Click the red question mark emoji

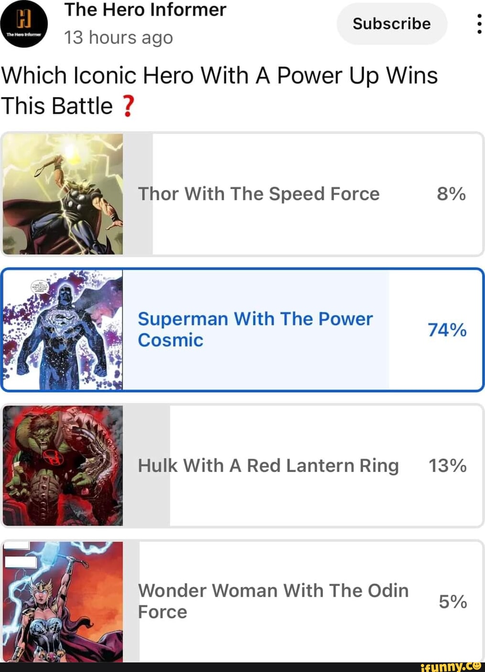point(127,106)
